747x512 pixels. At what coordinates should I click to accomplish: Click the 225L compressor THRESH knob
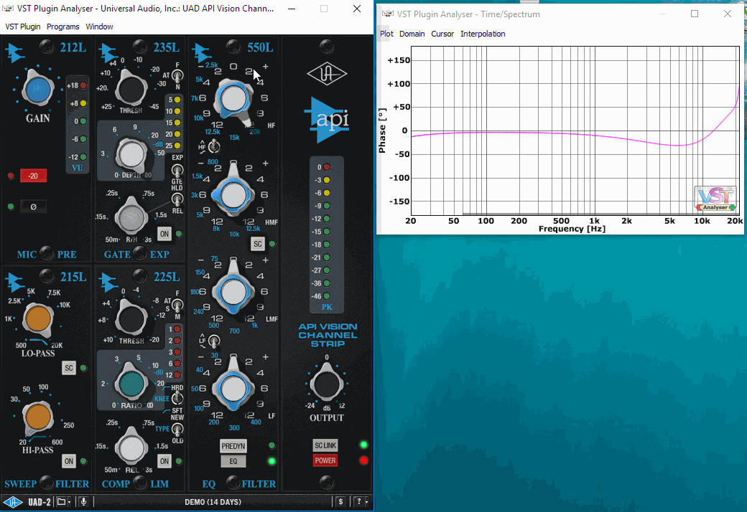point(131,318)
